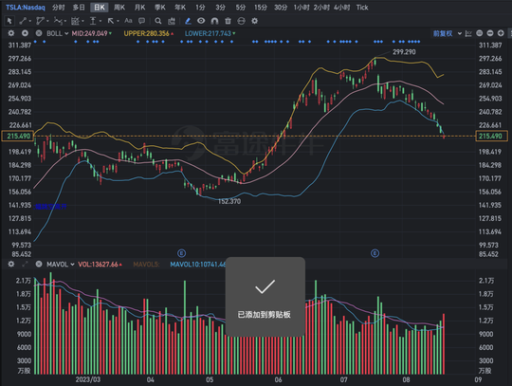Expand measure tool options arrow
This screenshot has height=386, width=512.
(101, 21)
